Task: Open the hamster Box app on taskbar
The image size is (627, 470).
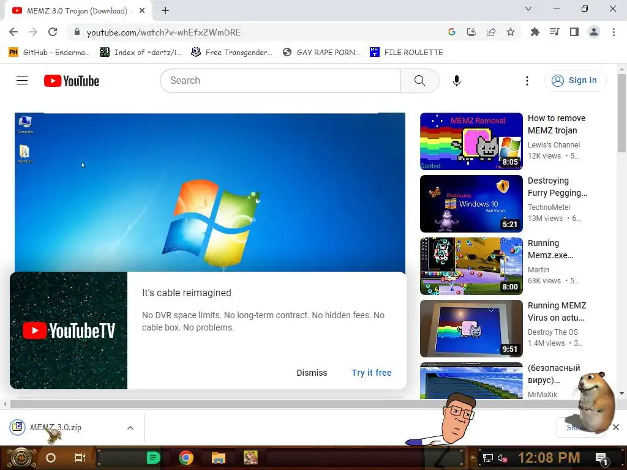Action: pos(250,458)
